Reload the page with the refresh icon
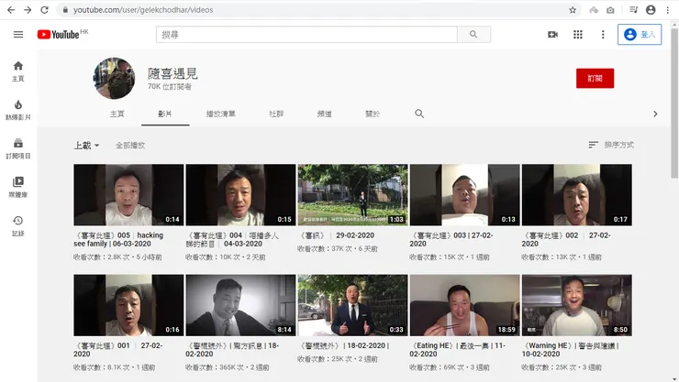Viewport: 679px width, 382px height. pos(44,9)
